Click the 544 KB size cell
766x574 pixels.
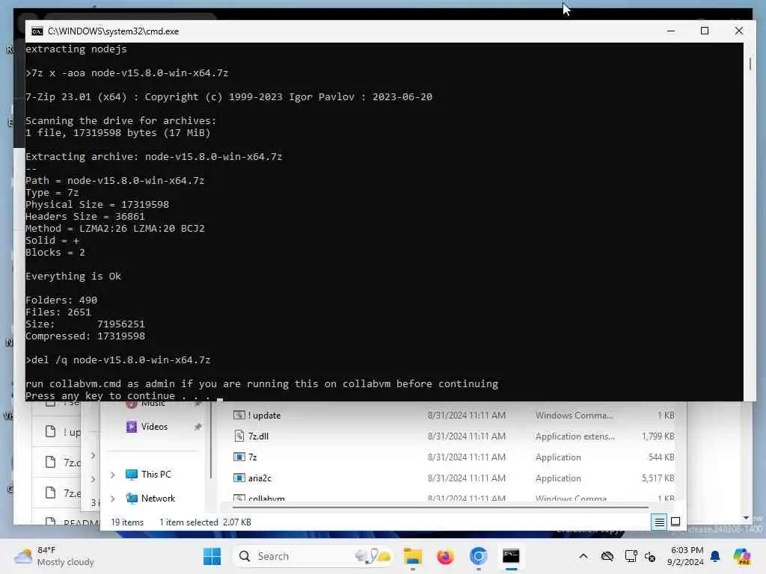point(661,457)
